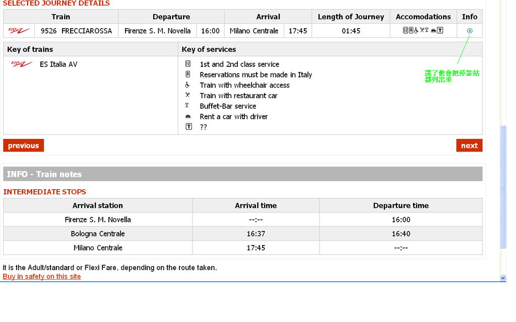Click the Frecciarossa logo in journey row
516x322 pixels.
tap(19, 31)
